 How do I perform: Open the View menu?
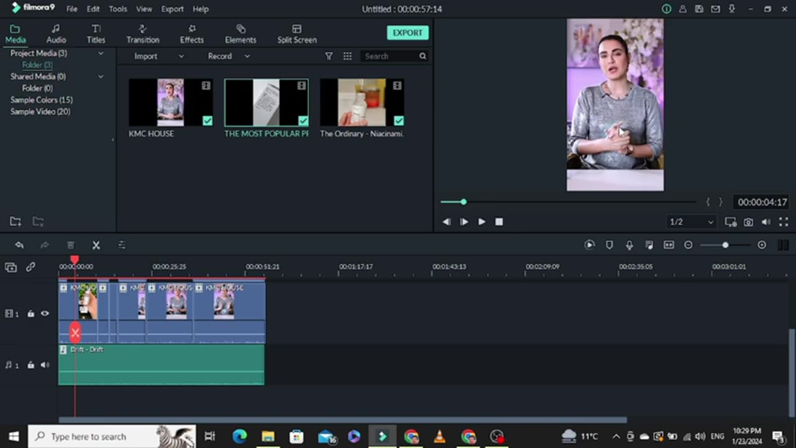point(144,9)
